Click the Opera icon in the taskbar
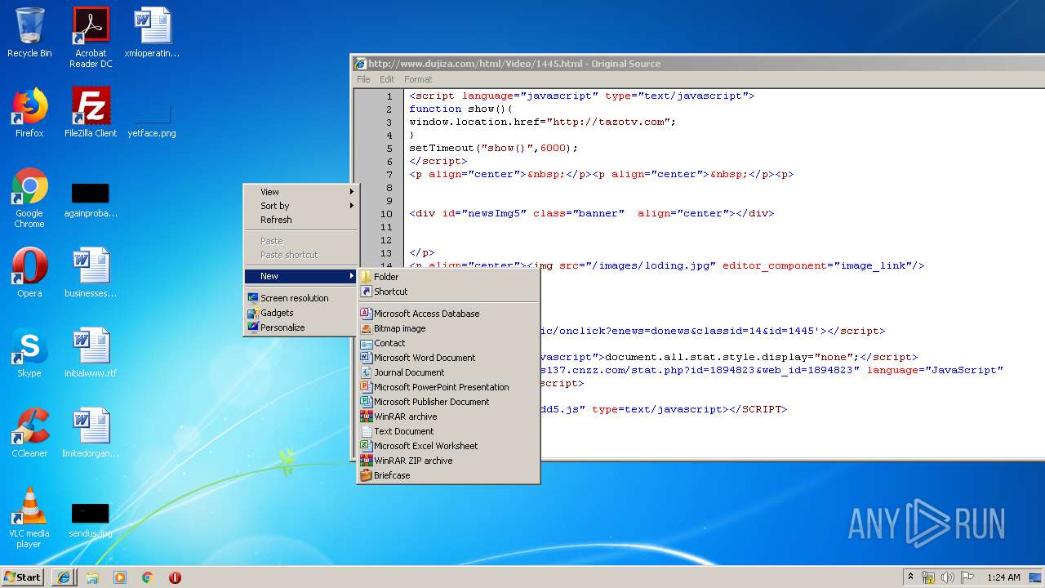Viewport: 1045px width, 588px height. coord(175,577)
